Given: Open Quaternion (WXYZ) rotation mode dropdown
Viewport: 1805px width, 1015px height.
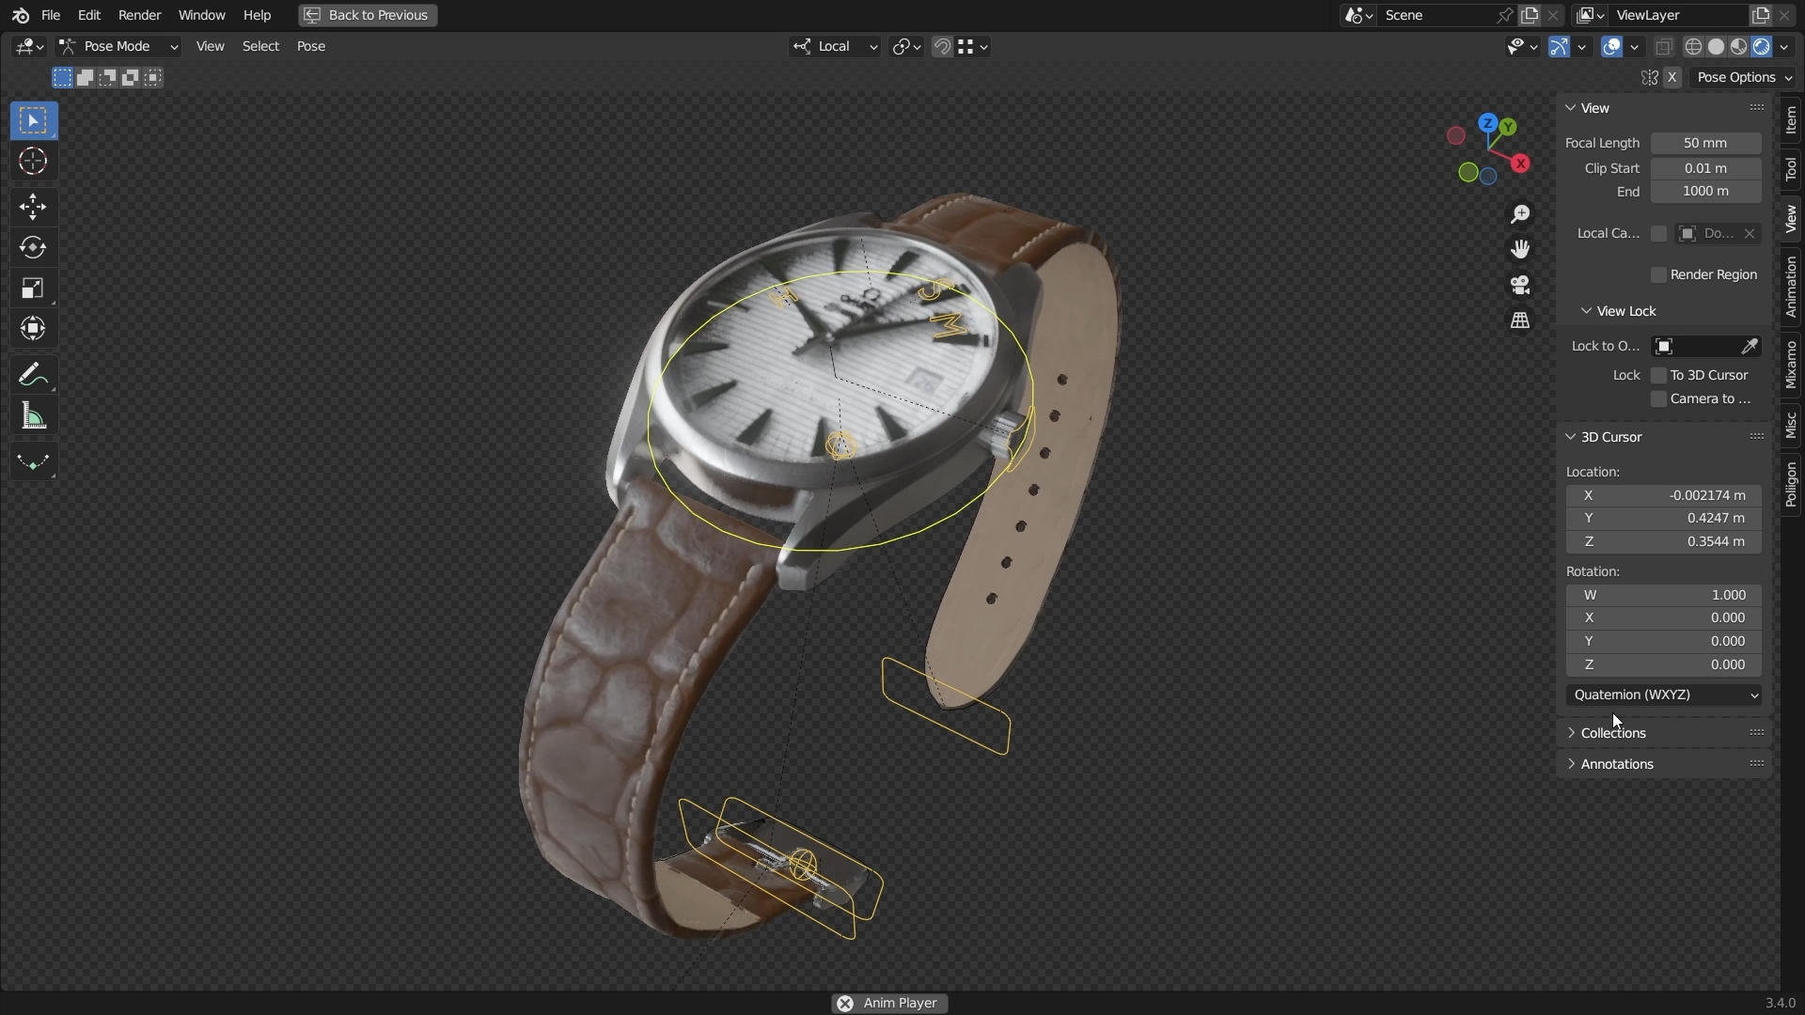Looking at the screenshot, I should (1663, 695).
